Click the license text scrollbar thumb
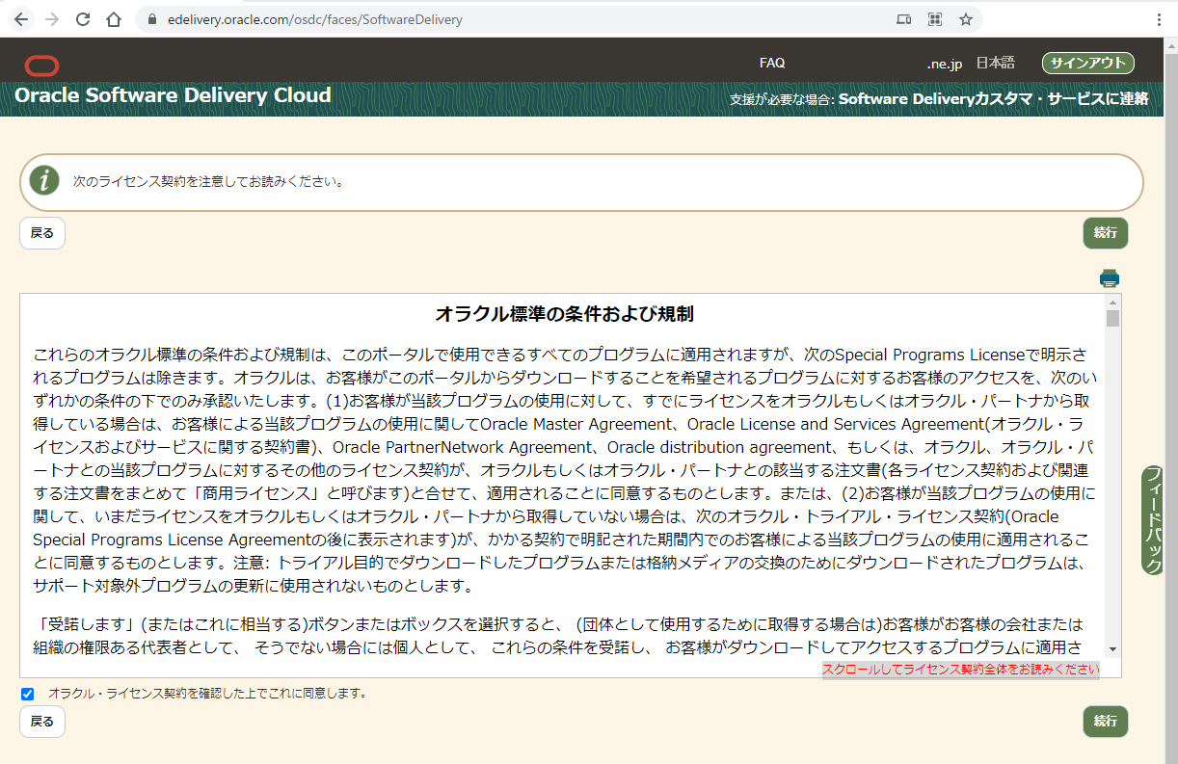 point(1112,319)
